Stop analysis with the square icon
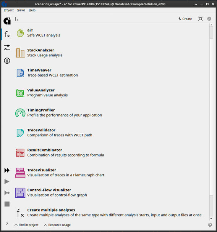Viewport: 217px width, 232px height. point(7,204)
